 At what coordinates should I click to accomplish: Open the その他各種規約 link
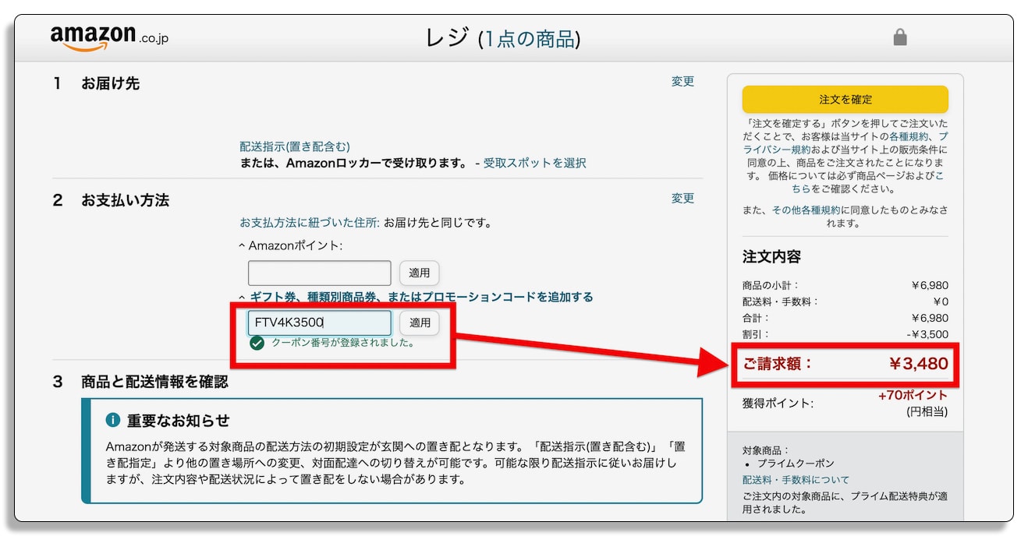click(x=806, y=210)
